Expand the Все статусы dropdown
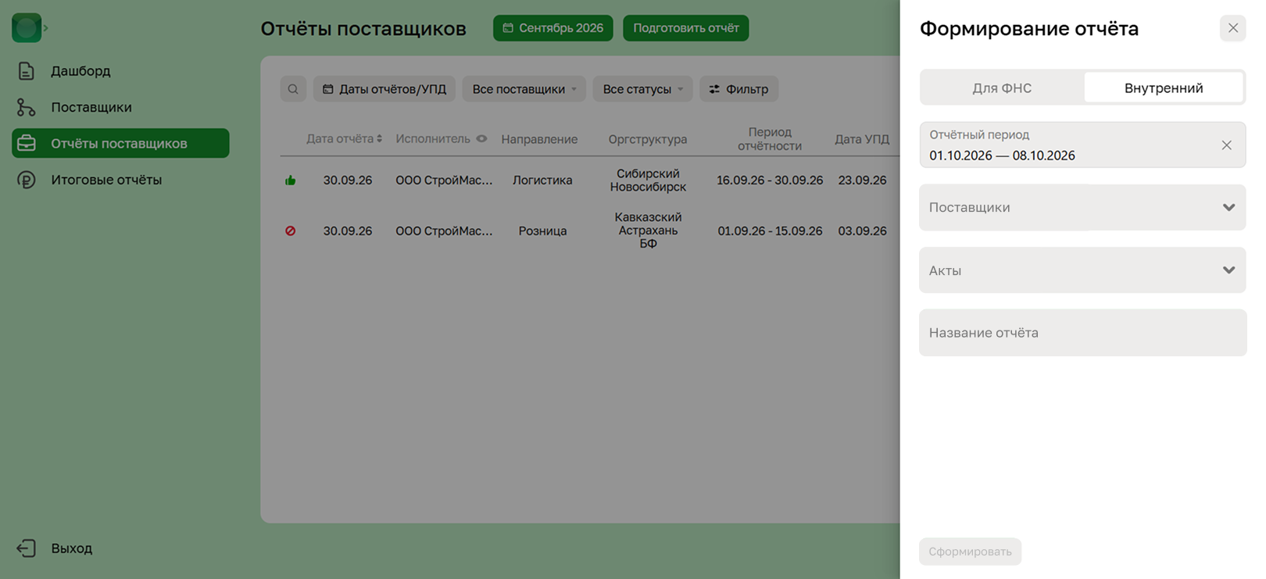 click(642, 89)
